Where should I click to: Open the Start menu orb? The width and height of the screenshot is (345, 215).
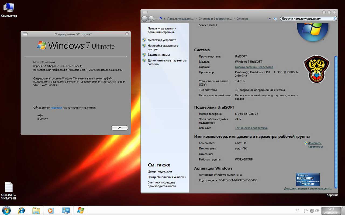(x=6, y=210)
